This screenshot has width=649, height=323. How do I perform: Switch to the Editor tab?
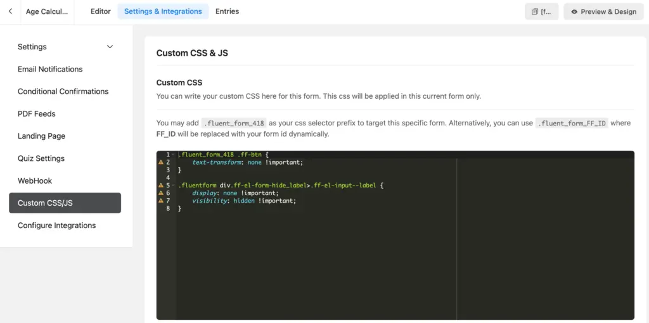coord(100,11)
